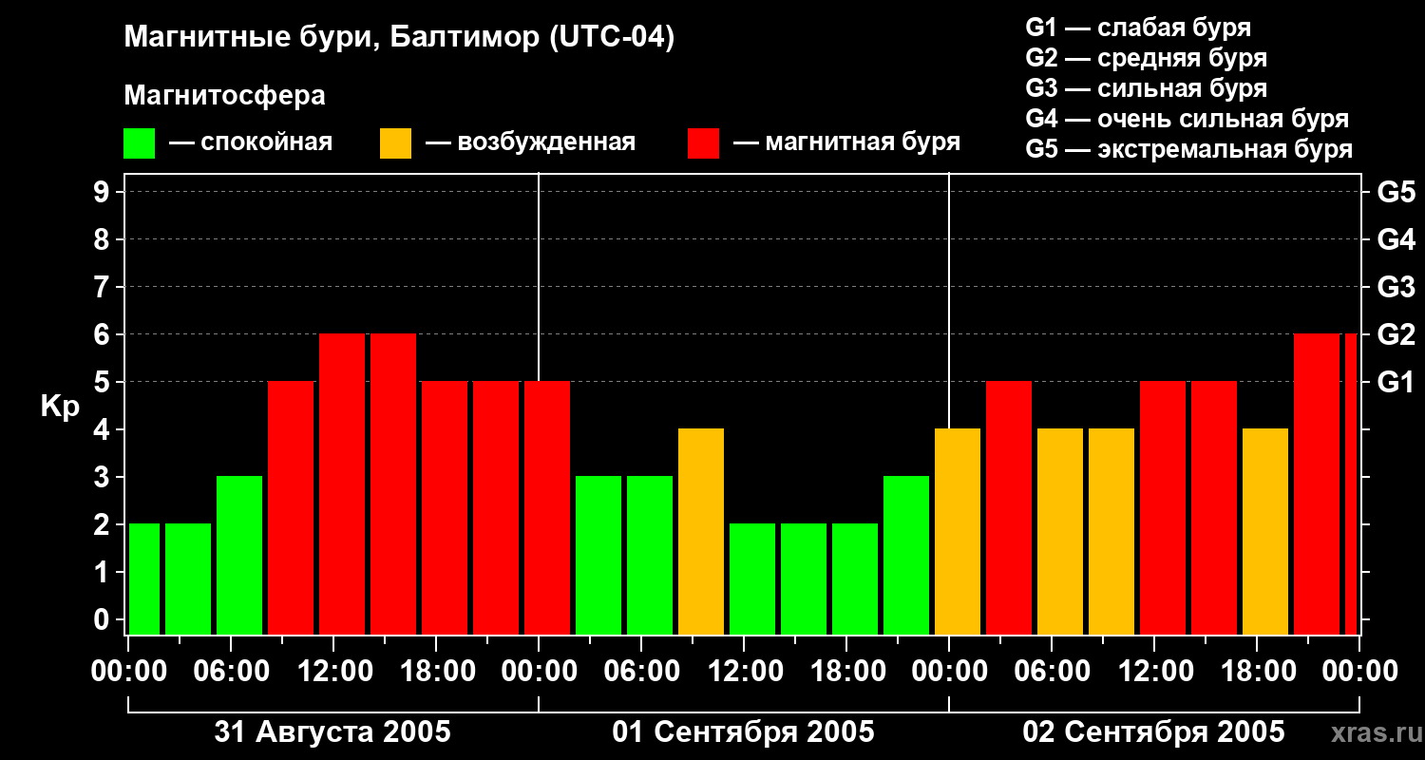Click the first Kp 6 bar above 12:00, 31 Августа

tap(342, 484)
